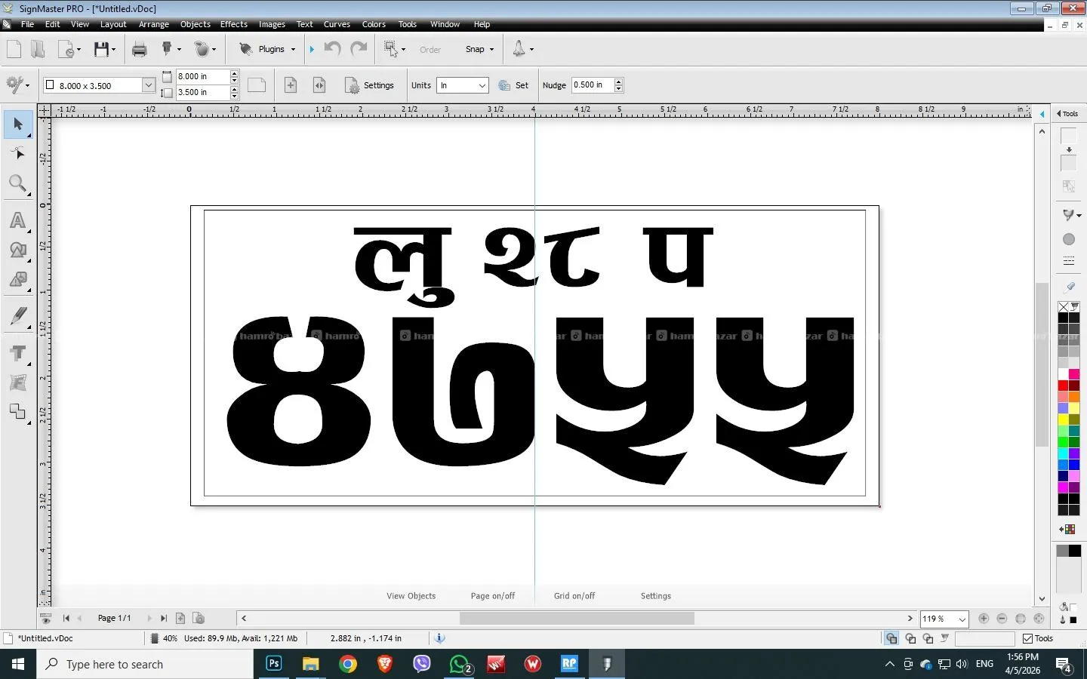Click the landscape page orientation icon
The width and height of the screenshot is (1087, 679).
pyautogui.click(x=257, y=85)
